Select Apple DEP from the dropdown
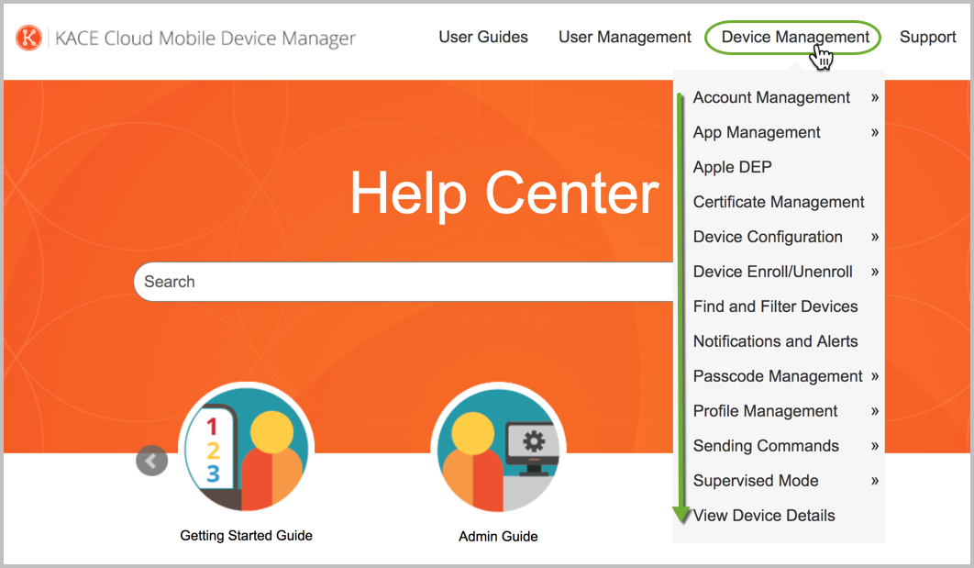 [x=732, y=168]
